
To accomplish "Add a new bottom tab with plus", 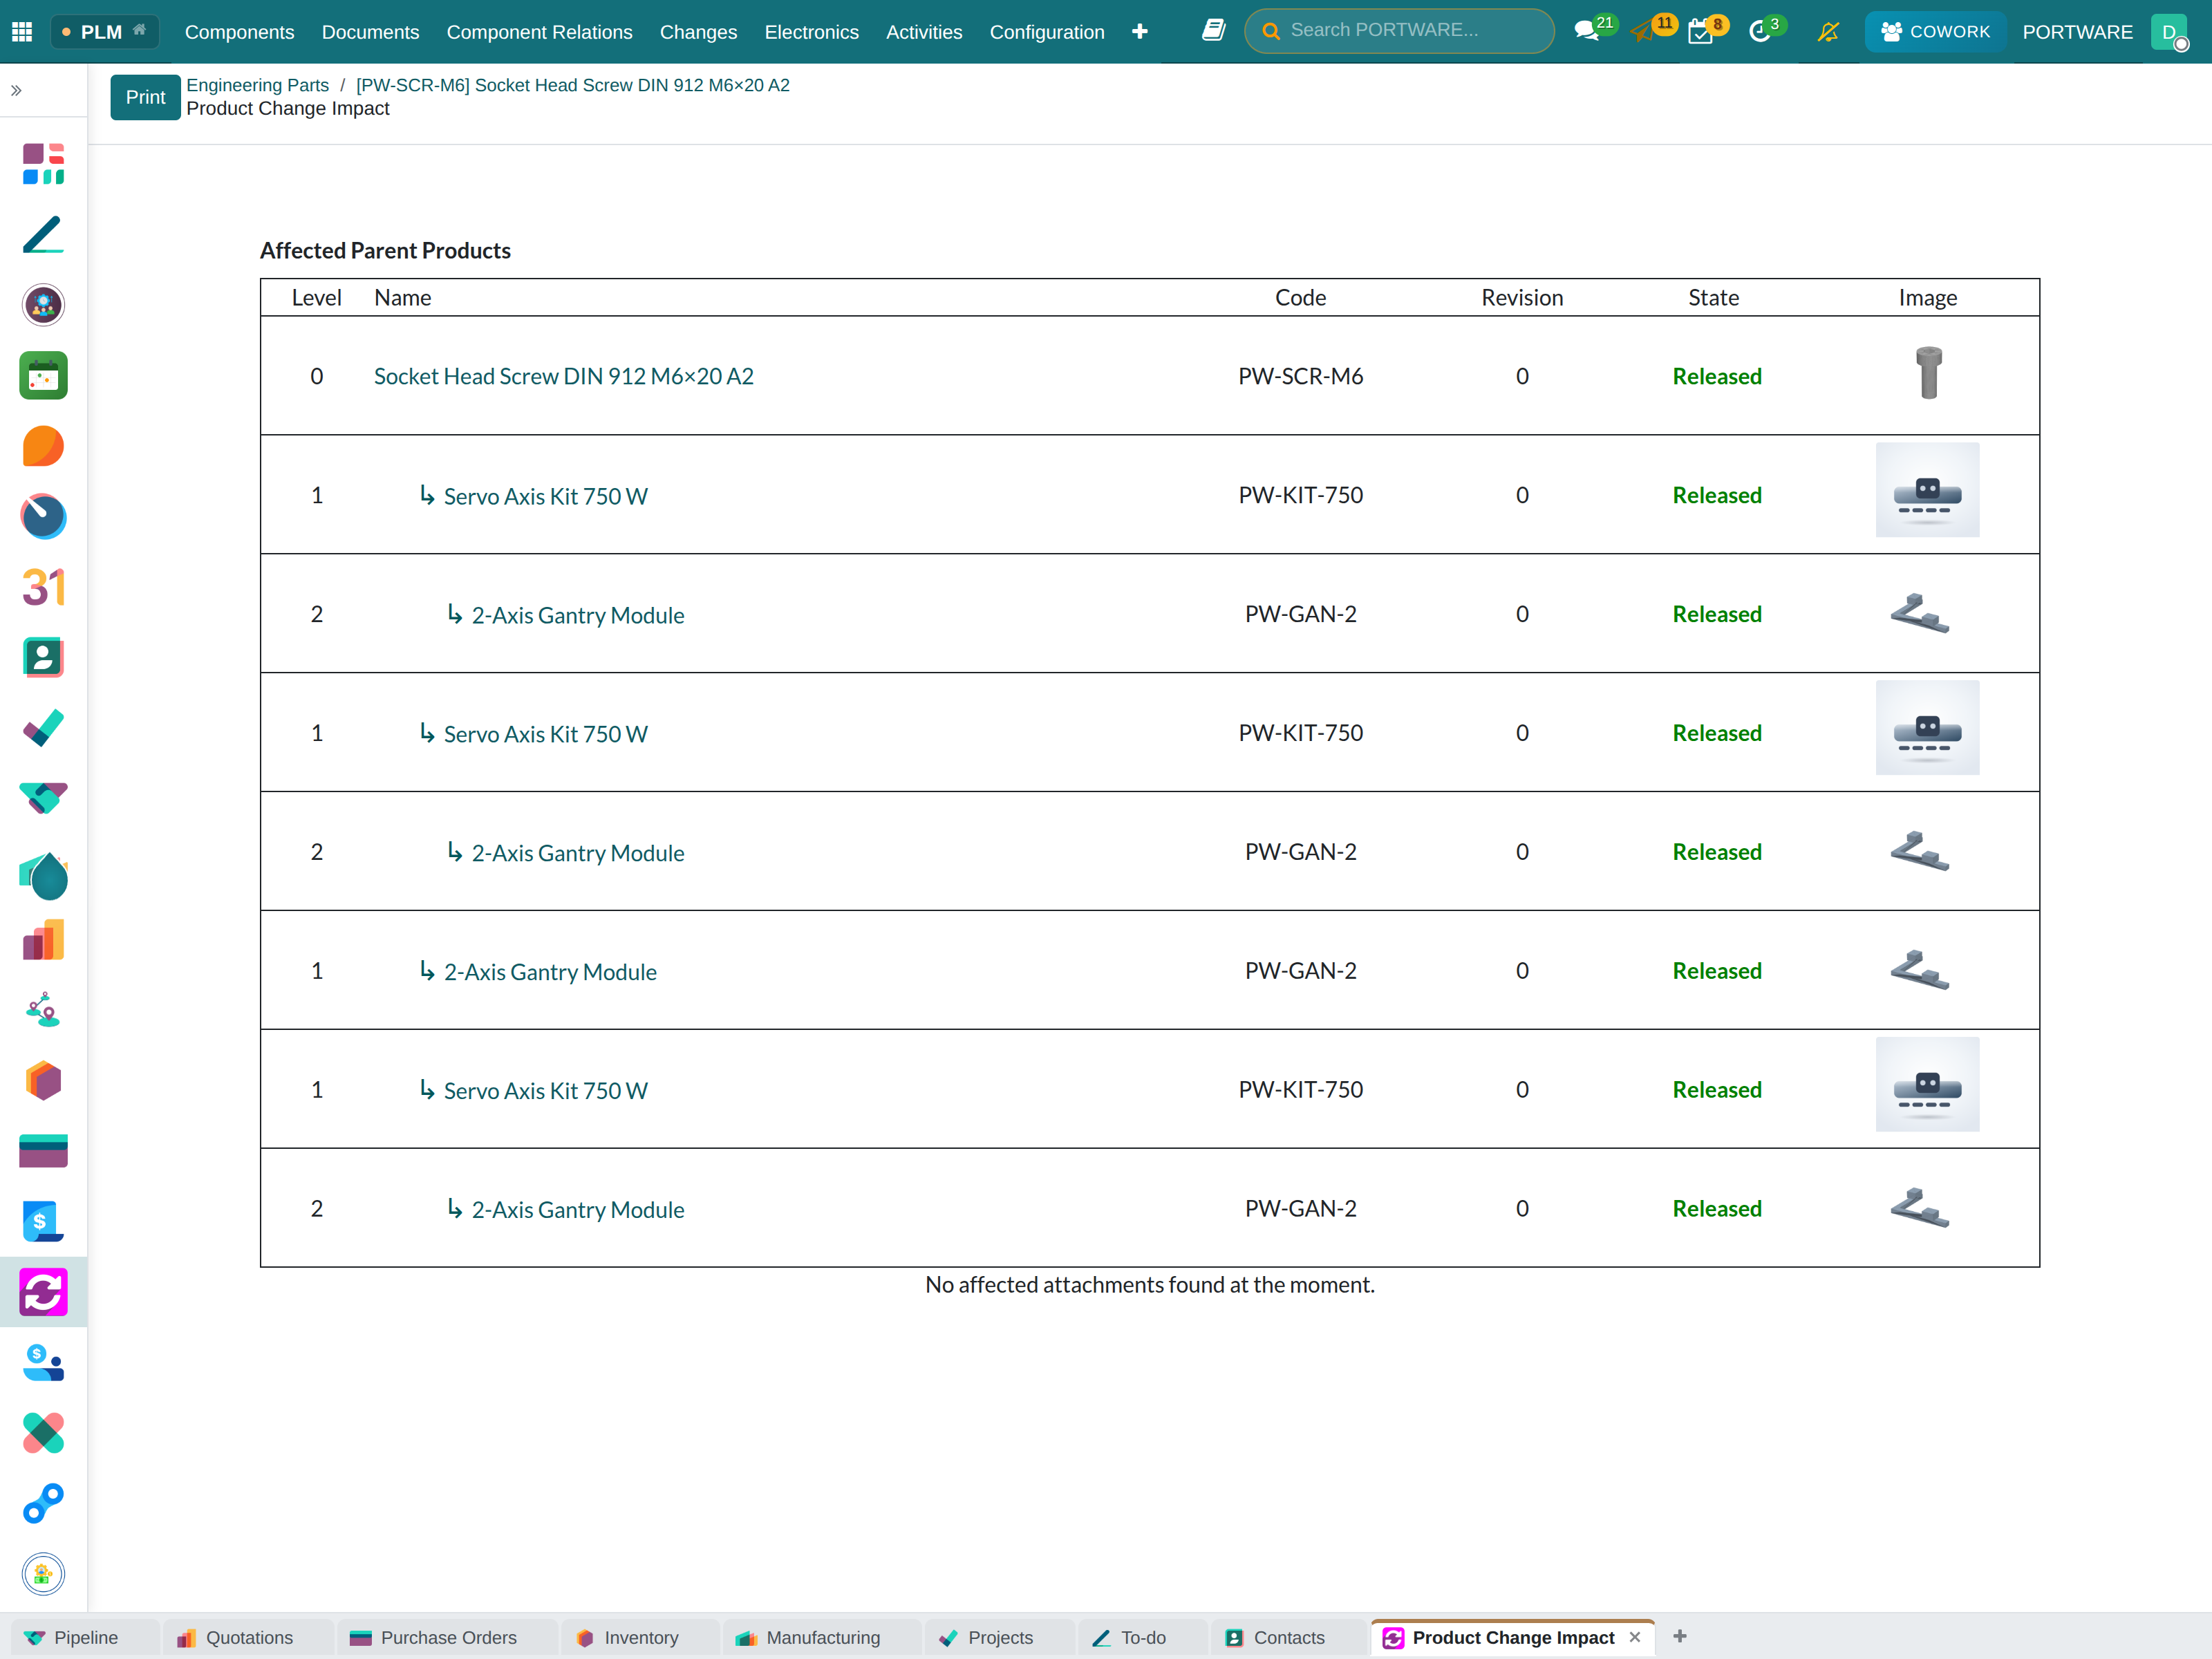I will [x=1680, y=1636].
